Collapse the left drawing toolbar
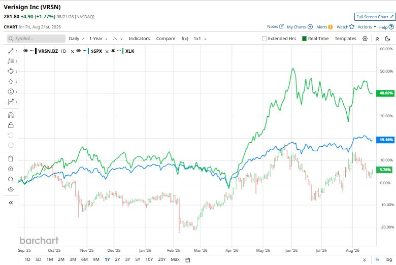 (11, 203)
